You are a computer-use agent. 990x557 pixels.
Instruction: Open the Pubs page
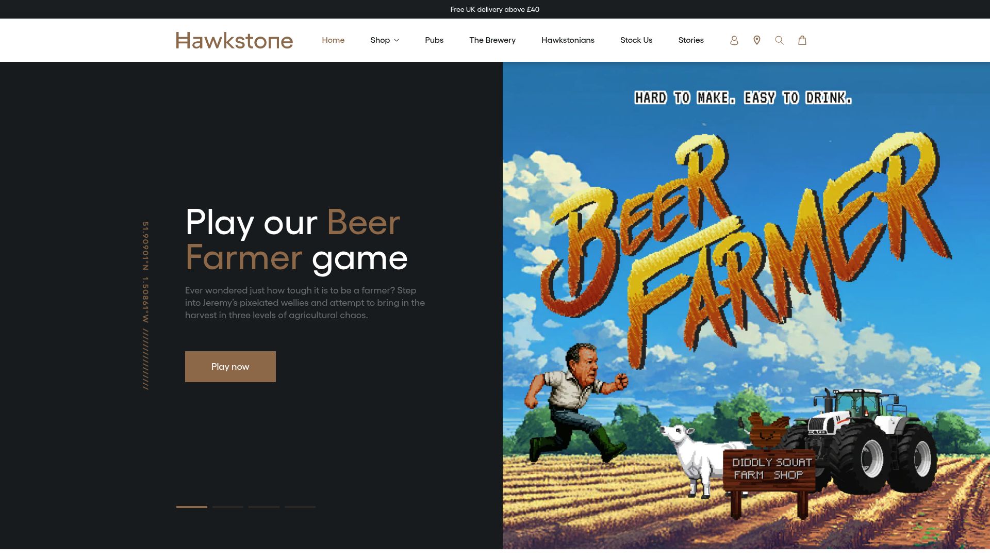click(x=434, y=40)
